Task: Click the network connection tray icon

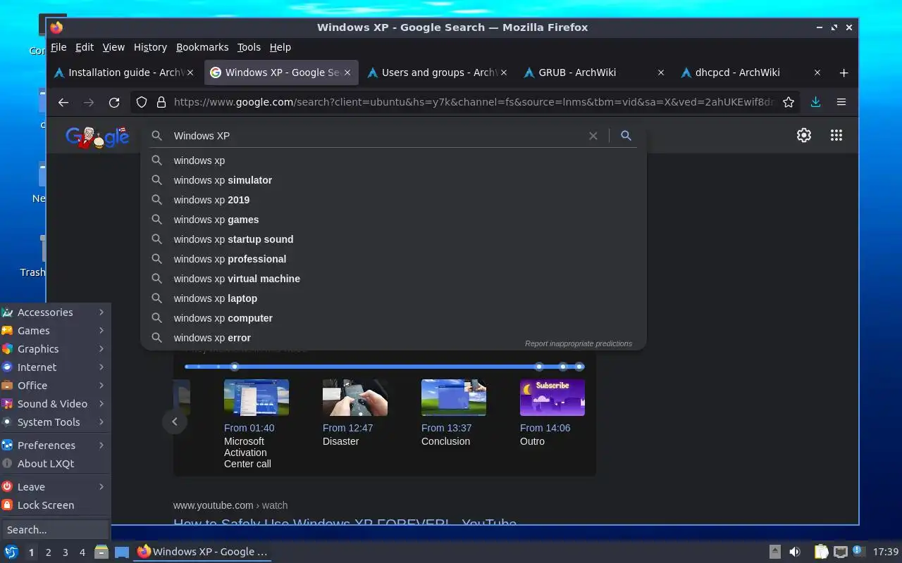Action: pos(840,552)
